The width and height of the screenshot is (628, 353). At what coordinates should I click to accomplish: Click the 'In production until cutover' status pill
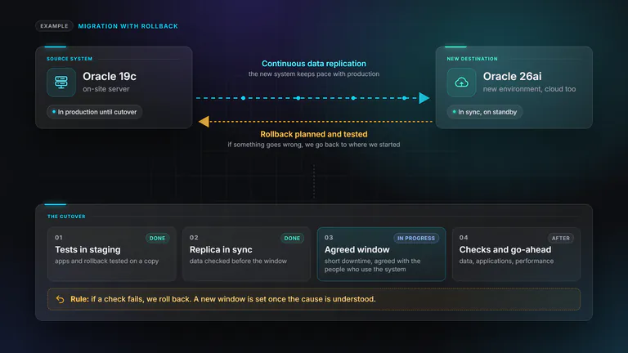pos(95,112)
